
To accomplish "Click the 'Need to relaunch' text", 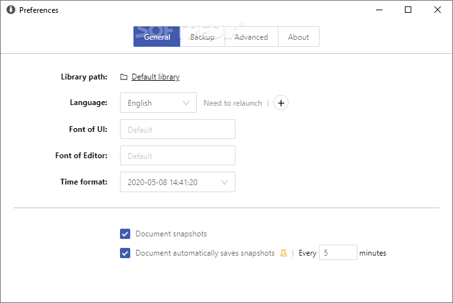I will (232, 103).
